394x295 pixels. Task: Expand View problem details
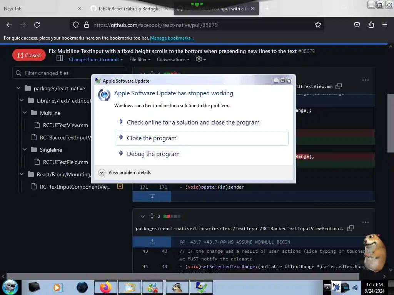(125, 172)
